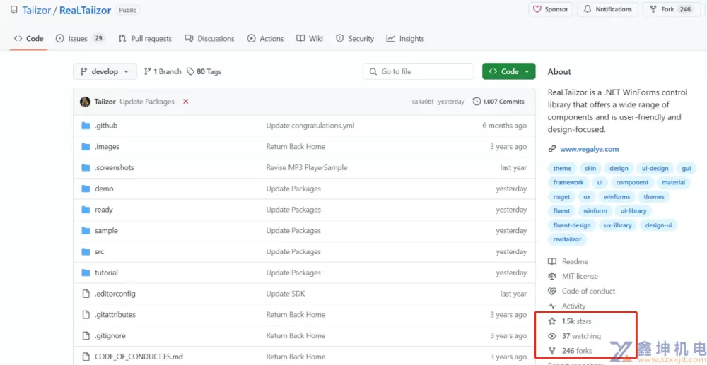Visit www.vegalya.com website link
The width and height of the screenshot is (707, 365).
click(590, 149)
